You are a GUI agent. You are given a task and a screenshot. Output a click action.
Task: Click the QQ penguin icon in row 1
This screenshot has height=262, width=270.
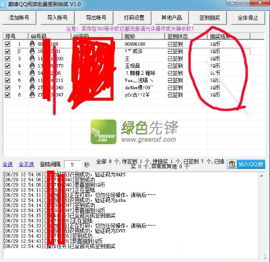pyautogui.click(x=32, y=44)
